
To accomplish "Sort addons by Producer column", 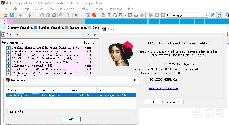I will click(55, 90).
